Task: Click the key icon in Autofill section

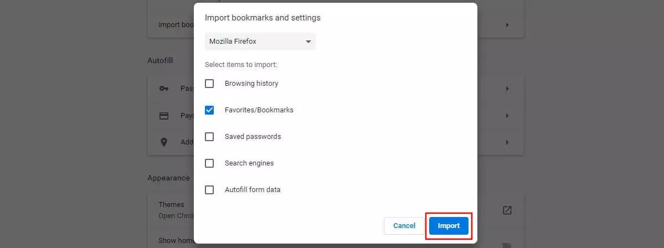Action: click(164, 89)
